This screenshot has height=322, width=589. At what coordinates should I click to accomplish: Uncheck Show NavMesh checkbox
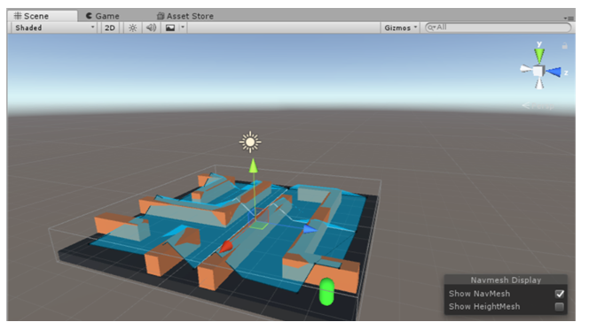[x=560, y=294]
